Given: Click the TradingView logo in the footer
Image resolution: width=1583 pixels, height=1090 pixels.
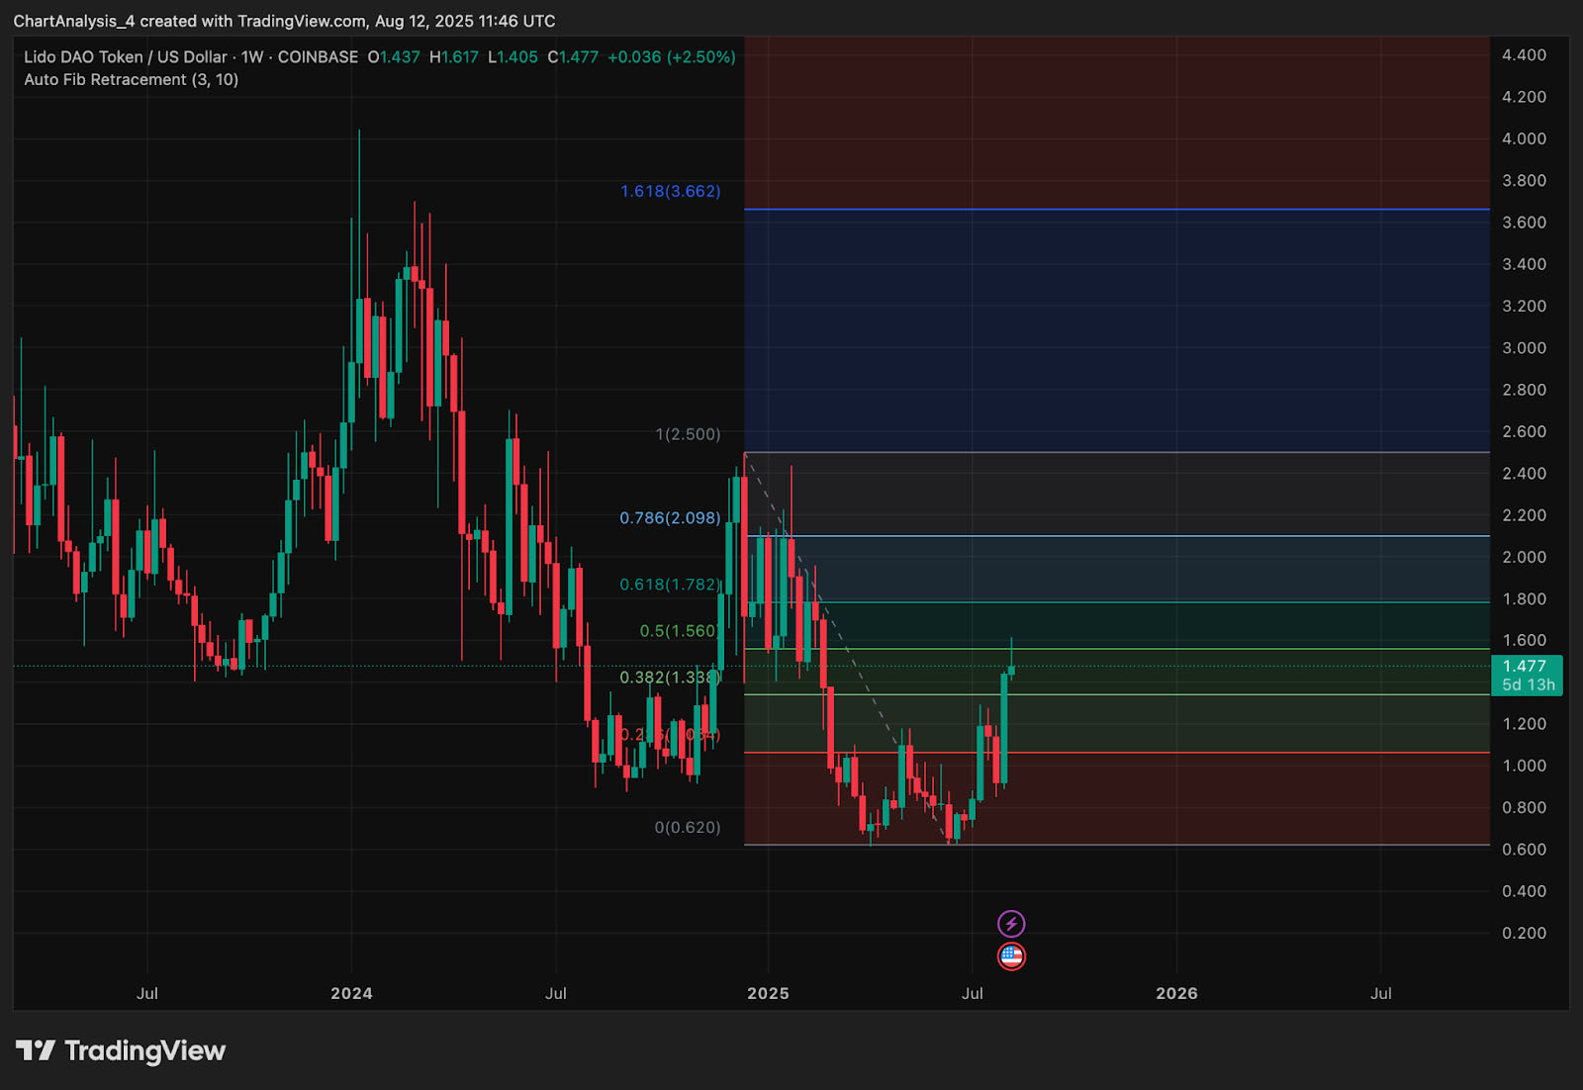Looking at the screenshot, I should 121,1050.
